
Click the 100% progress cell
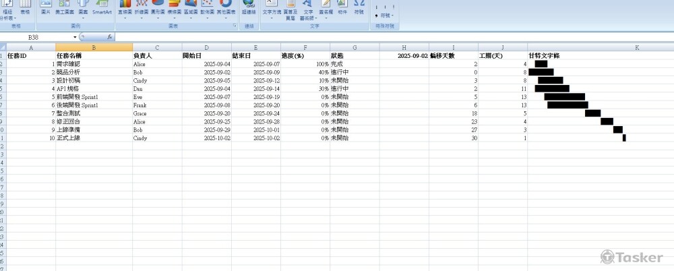click(305, 63)
